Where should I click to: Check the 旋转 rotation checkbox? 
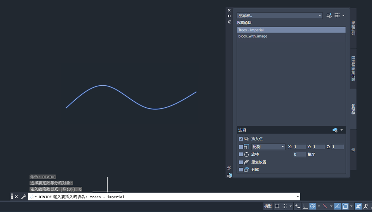point(241,154)
